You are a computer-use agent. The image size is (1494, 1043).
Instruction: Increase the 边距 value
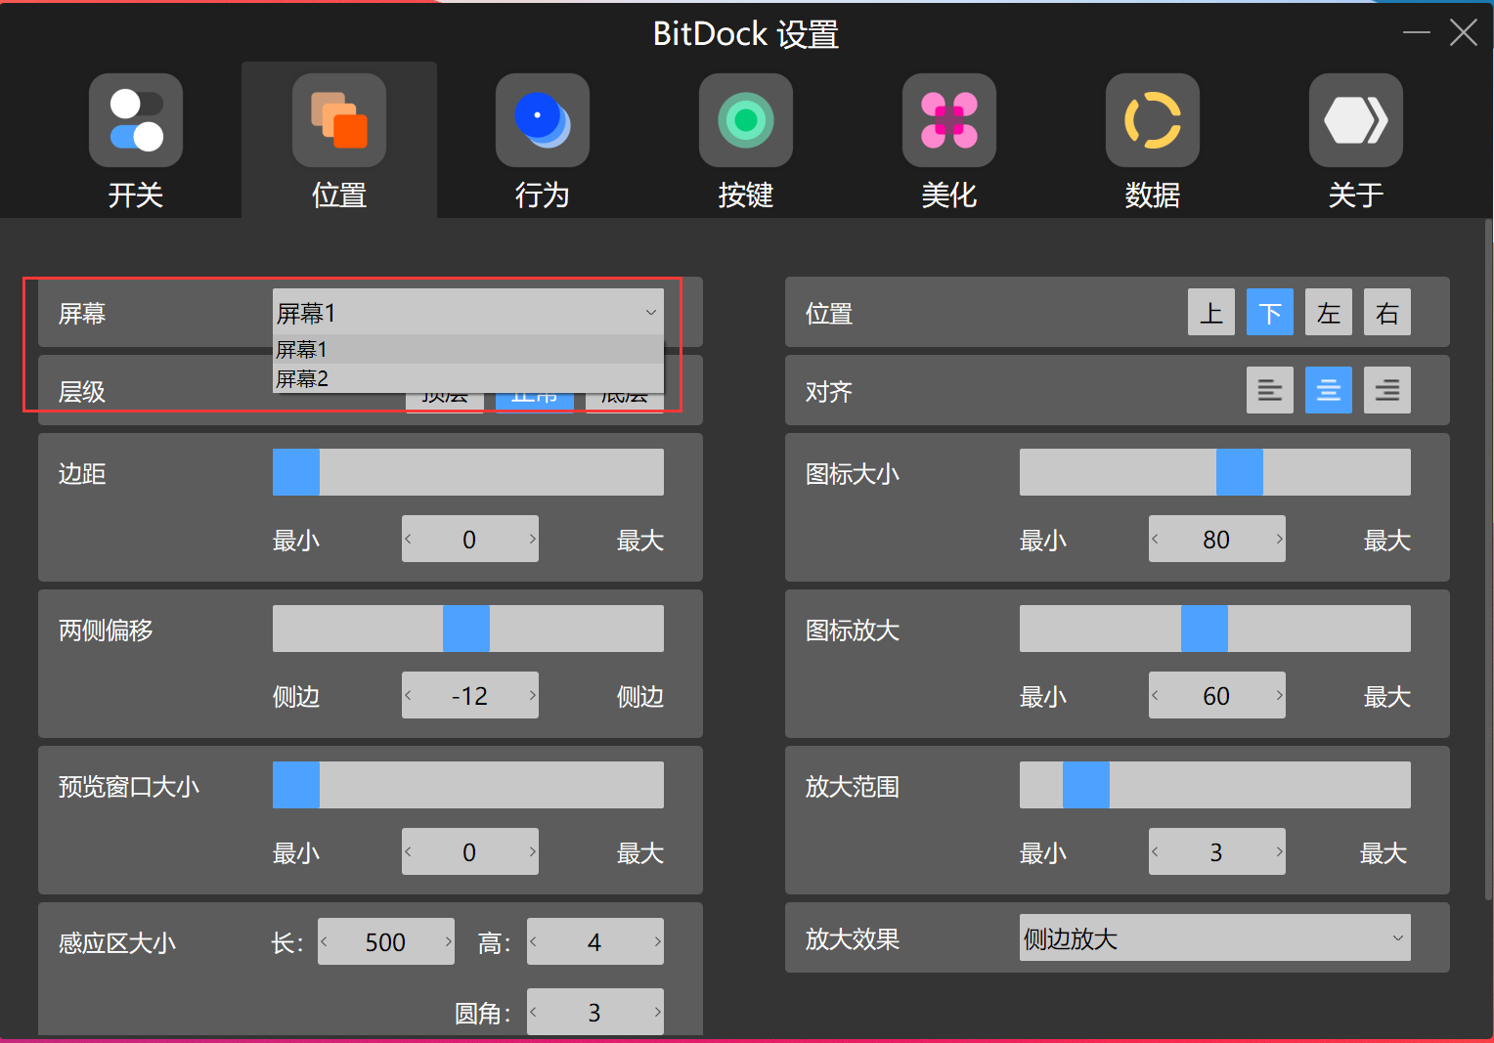(532, 539)
